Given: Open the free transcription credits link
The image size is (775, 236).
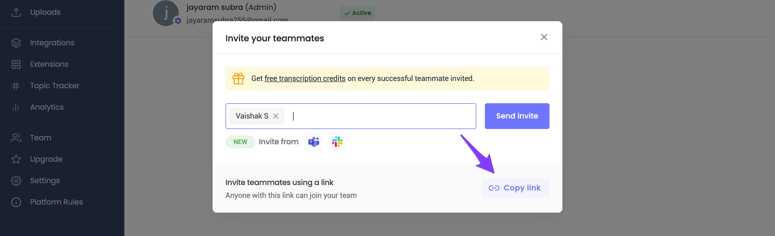Looking at the screenshot, I should click(305, 79).
